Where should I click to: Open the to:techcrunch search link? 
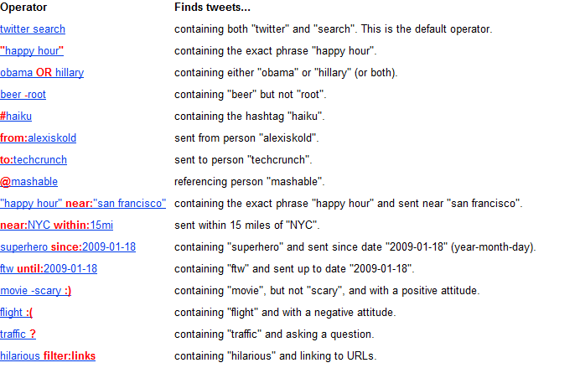click(x=34, y=160)
